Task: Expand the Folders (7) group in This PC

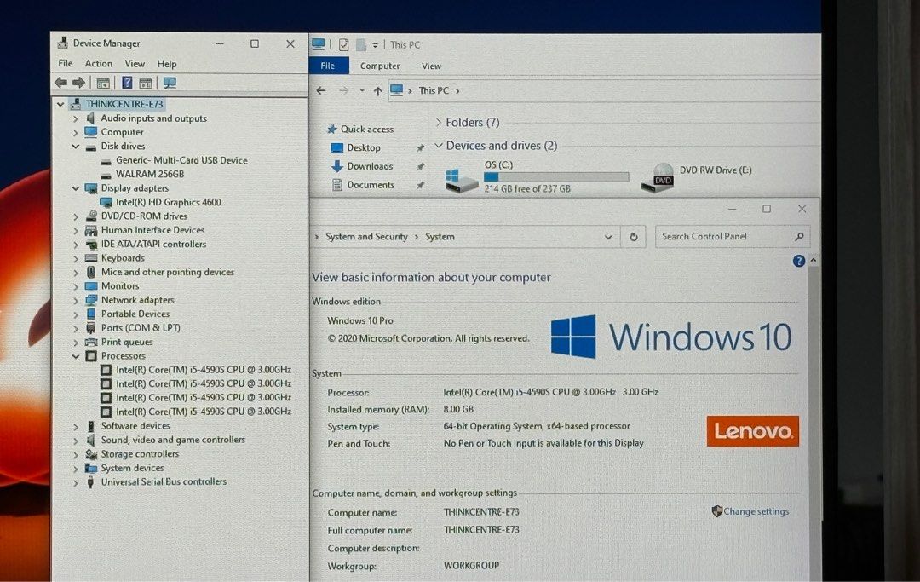Action: 439,122
